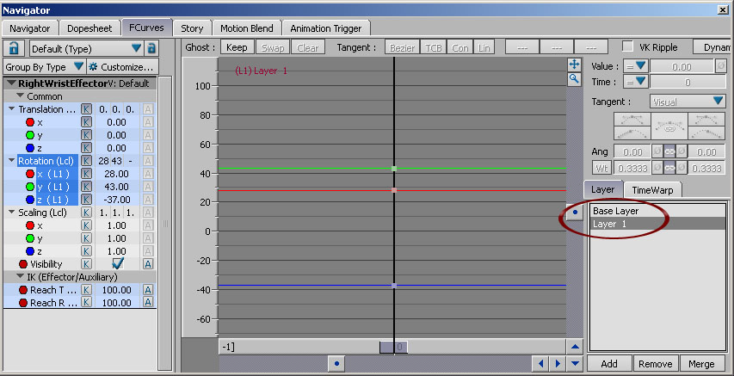This screenshot has height=376, width=734.
Task: Toggle the VK Ripple checkbox
Action: coord(628,46)
